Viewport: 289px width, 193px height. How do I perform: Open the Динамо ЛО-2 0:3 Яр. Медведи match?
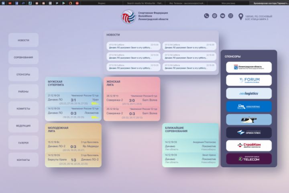[73, 146]
